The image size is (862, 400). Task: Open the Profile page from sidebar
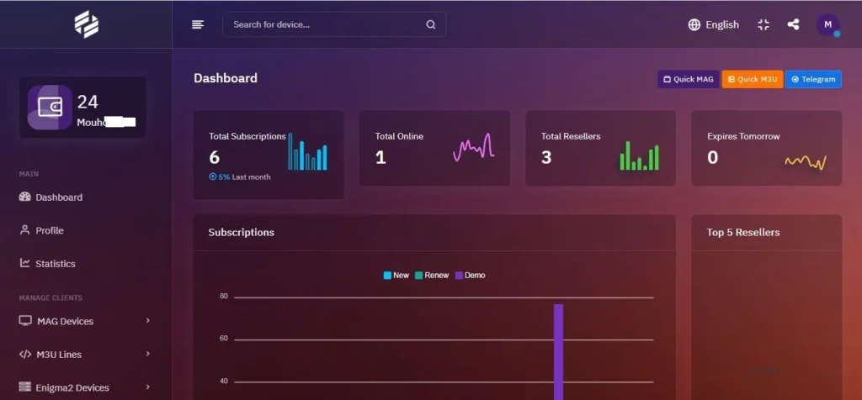pos(49,230)
